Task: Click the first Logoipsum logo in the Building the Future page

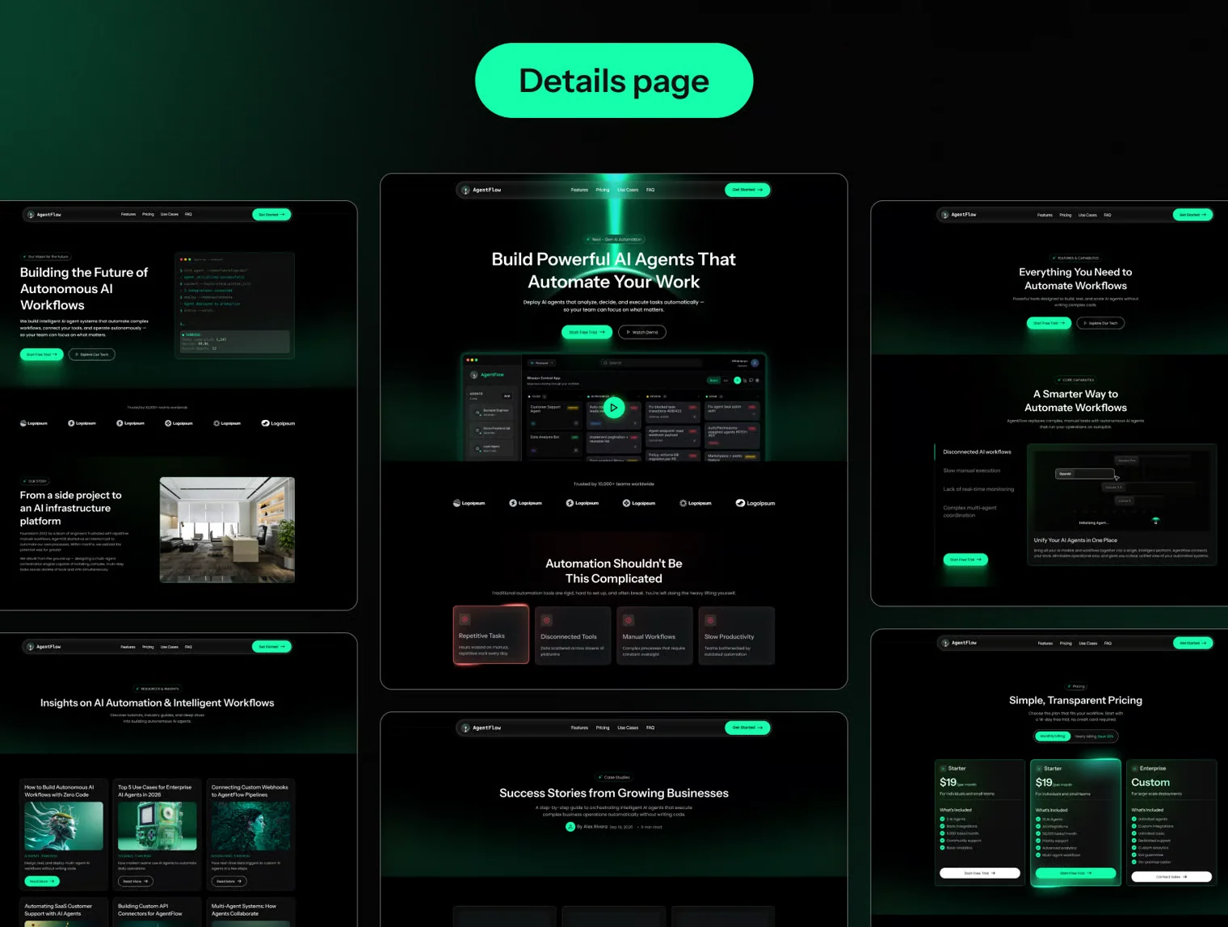Action: tap(34, 423)
